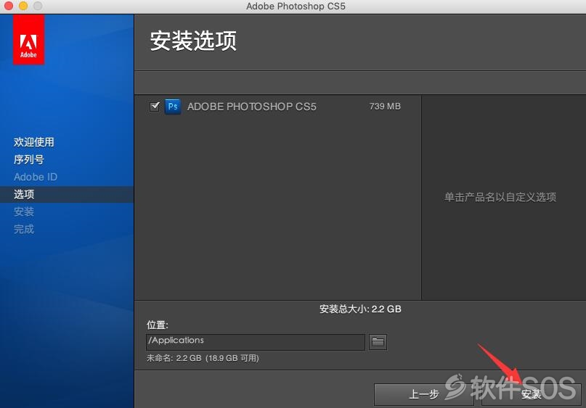Minimize the window with the yellow button

(x=23, y=6)
